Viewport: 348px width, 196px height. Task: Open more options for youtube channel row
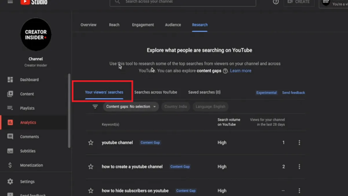tap(299, 143)
